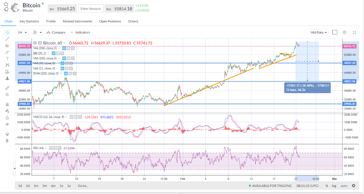364x194 pixels.
Task: Hide the MA (200, close, 0) indicator
Action: [64, 48]
